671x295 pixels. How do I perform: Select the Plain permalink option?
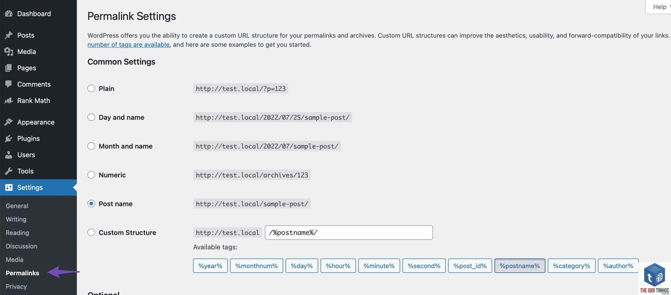click(x=91, y=89)
